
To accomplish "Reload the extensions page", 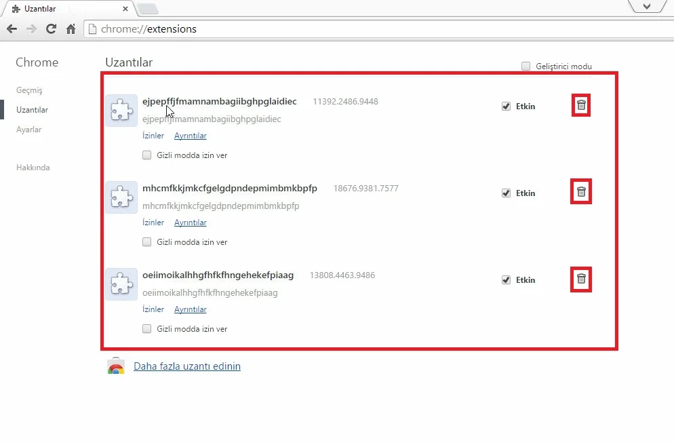I will pyautogui.click(x=51, y=29).
